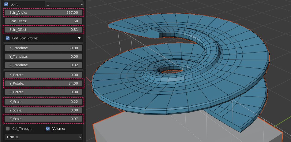Viewport: 291px width, 142px height.
Task: Disable the Edit_Spin_Profile checkbox
Action: (x=8, y=38)
